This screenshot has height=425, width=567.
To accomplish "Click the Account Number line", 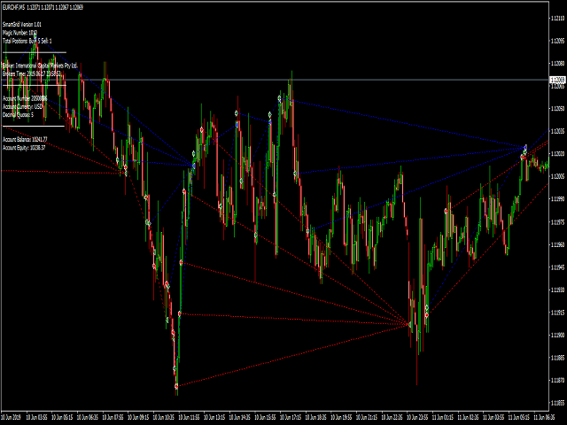I will click(x=25, y=98).
